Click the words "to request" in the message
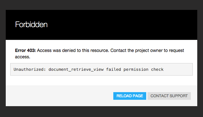This screenshot has height=117, width=203. (174, 50)
